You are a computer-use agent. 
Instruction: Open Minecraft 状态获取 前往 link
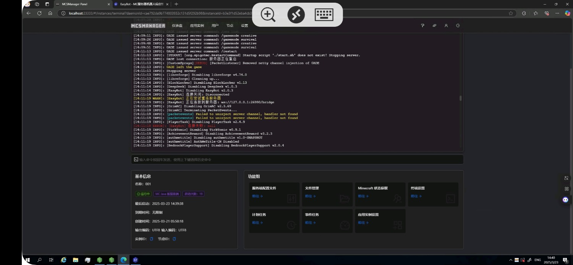363,196
